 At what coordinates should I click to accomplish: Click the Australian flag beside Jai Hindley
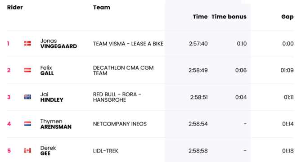click(x=27, y=97)
